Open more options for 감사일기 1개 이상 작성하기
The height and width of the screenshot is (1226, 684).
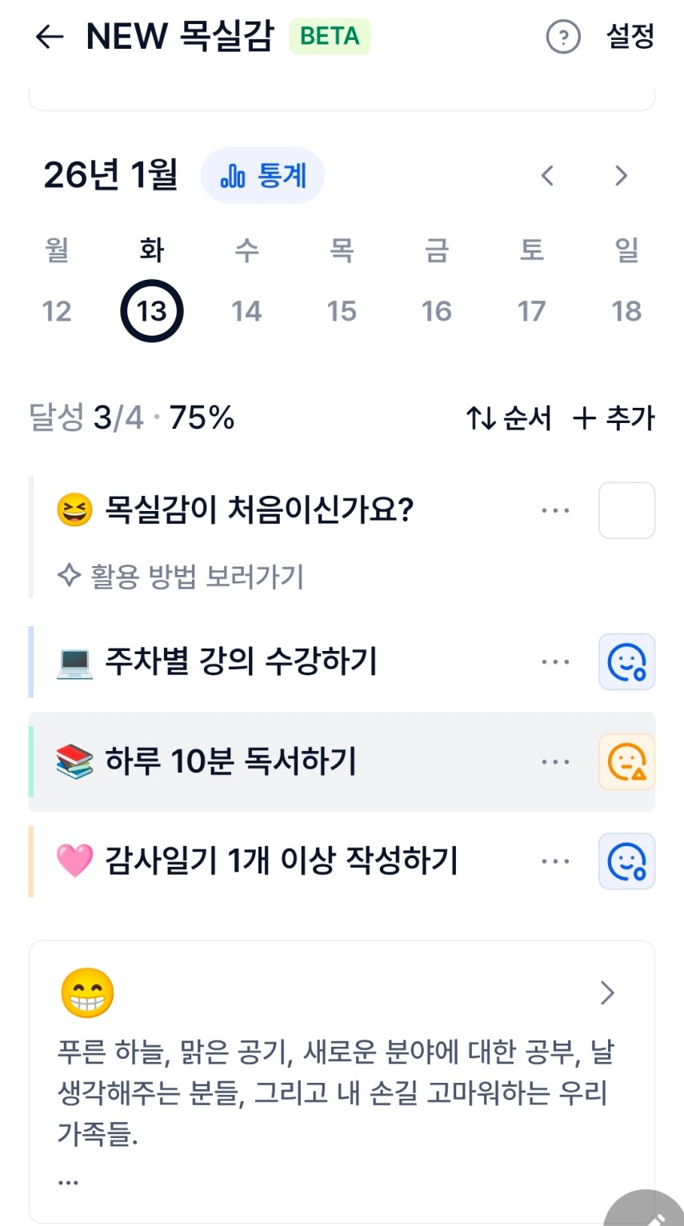coord(555,861)
